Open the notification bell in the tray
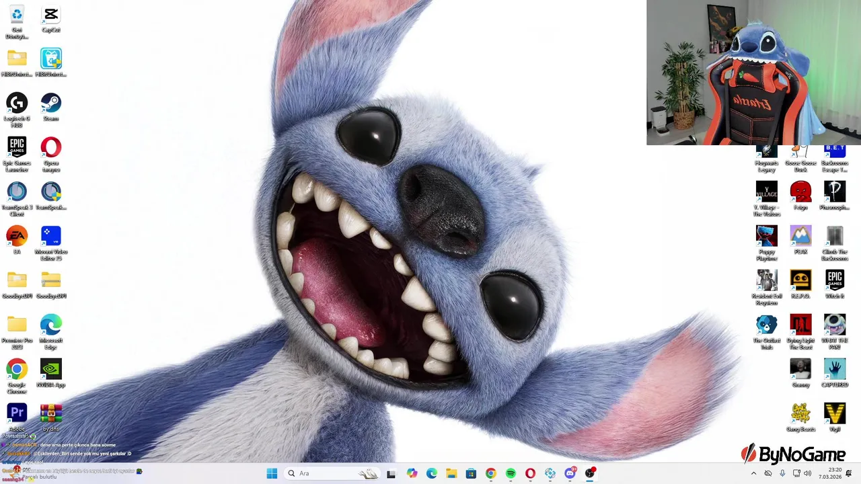The width and height of the screenshot is (861, 484). point(849,473)
